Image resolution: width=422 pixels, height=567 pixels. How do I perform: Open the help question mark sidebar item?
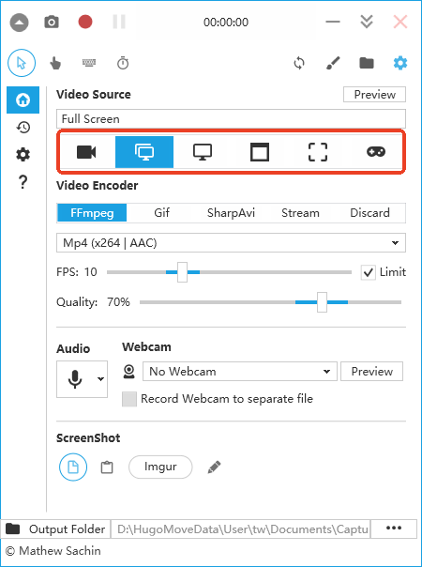(23, 182)
